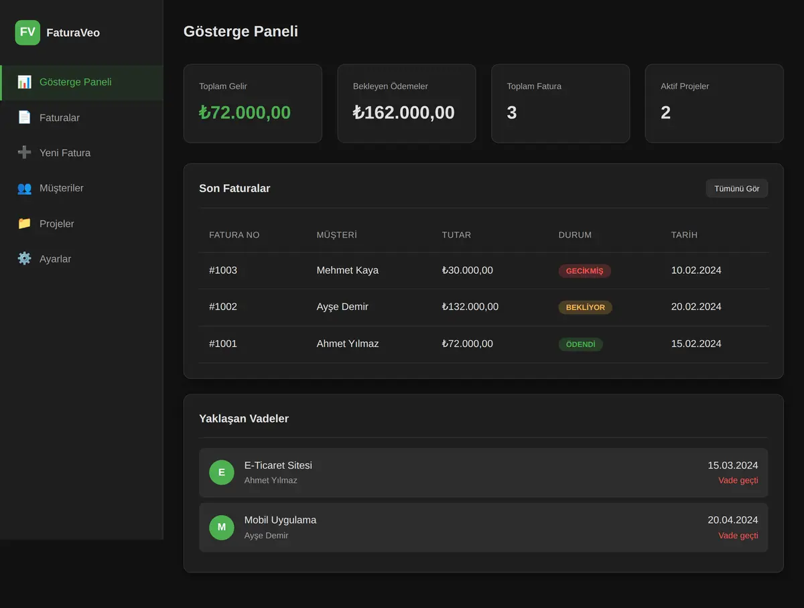This screenshot has width=804, height=608.
Task: Open Yeni Fatura from the sidebar
Action: (x=82, y=153)
